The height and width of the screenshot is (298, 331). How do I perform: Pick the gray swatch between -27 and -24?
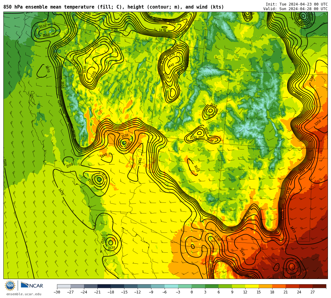tap(77, 286)
